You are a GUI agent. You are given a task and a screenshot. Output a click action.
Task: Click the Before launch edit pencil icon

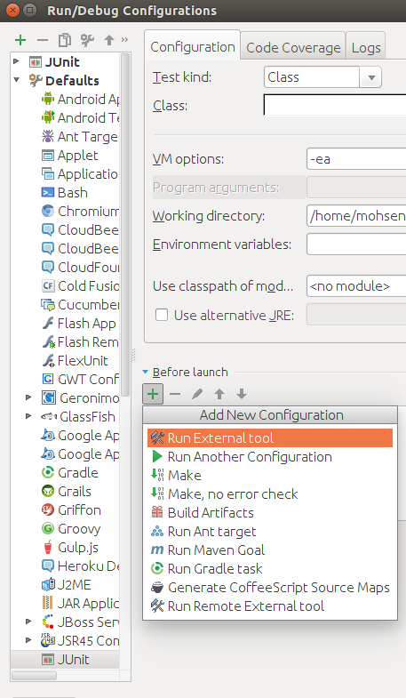[x=197, y=394]
